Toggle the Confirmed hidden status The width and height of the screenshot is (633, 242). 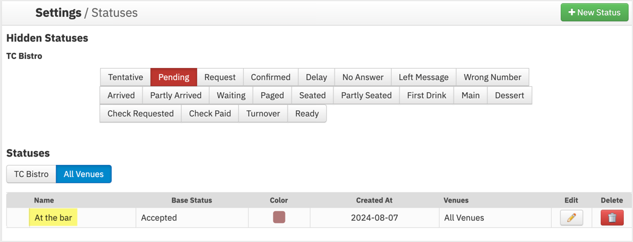270,77
